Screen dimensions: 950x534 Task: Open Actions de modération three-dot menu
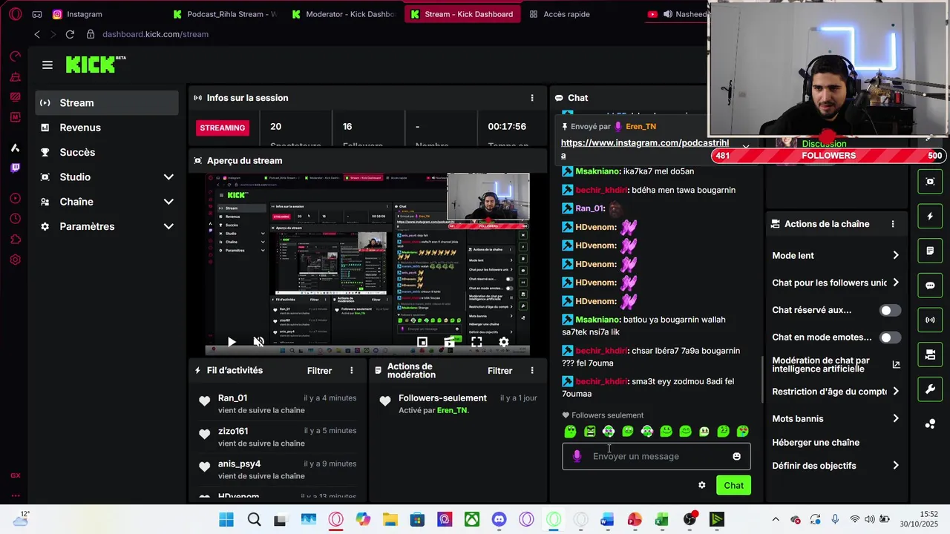tap(531, 370)
